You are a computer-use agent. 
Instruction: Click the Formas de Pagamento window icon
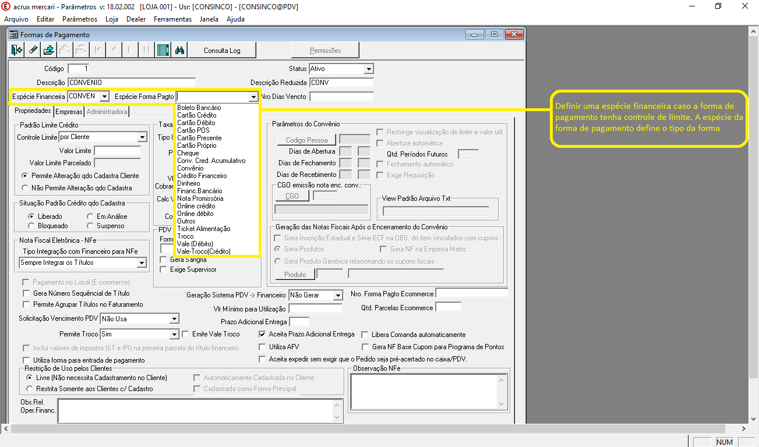[x=13, y=35]
